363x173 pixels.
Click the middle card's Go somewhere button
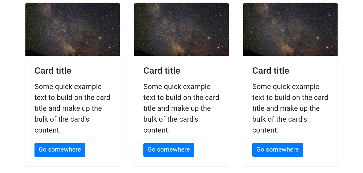(169, 150)
